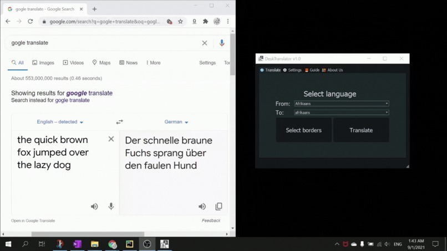Screen dimensions: 447x251
Task: Open a new browser tab
Action: point(94,9)
